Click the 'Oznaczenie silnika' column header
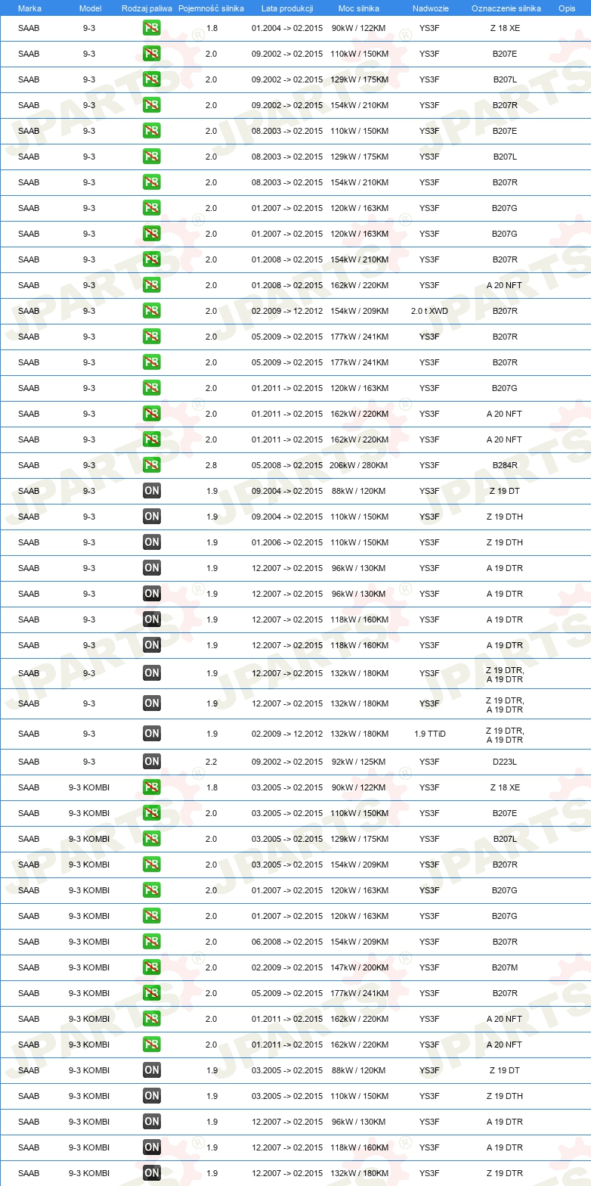This screenshot has height=1186, width=591. (506, 8)
